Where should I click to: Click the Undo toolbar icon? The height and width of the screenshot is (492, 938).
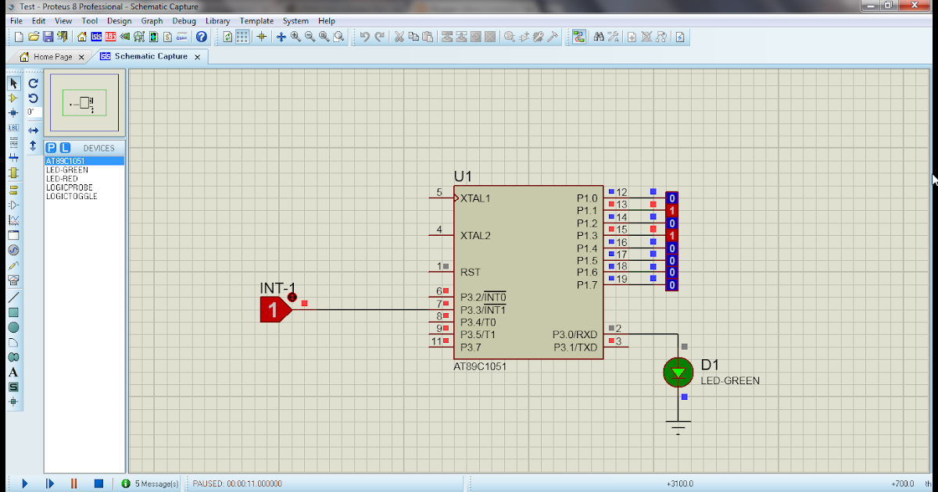[365, 37]
